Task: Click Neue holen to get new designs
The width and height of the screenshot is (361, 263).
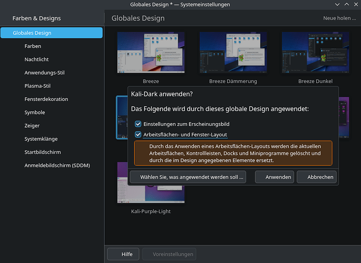Action: coord(339,18)
